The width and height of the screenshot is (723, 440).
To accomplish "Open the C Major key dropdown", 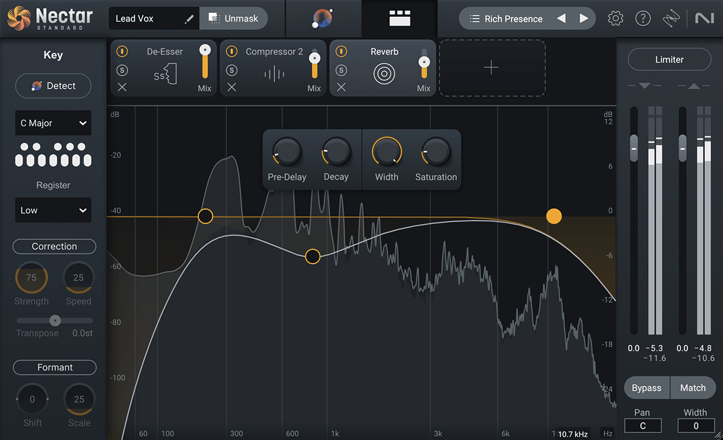I will [x=54, y=123].
